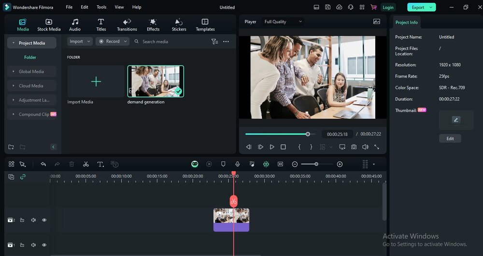
Task: Click the Login button
Action: 388,7
